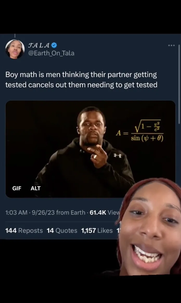
Task: Click the Under Armour logo on hoodie
Action: tap(118, 155)
